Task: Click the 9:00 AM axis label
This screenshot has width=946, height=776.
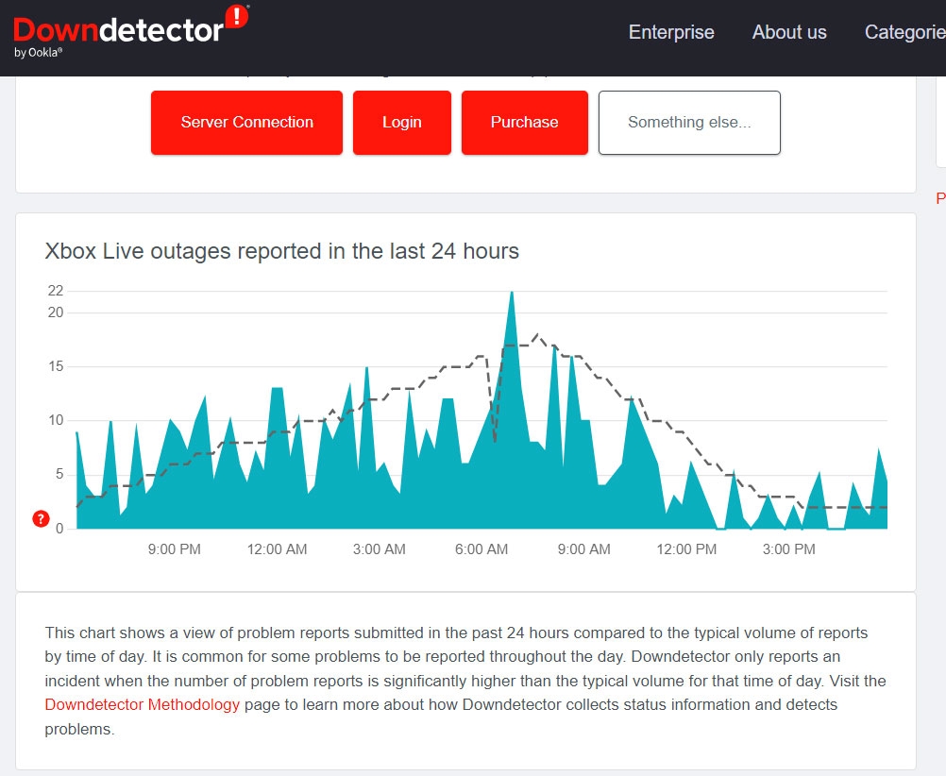Action: pos(584,549)
